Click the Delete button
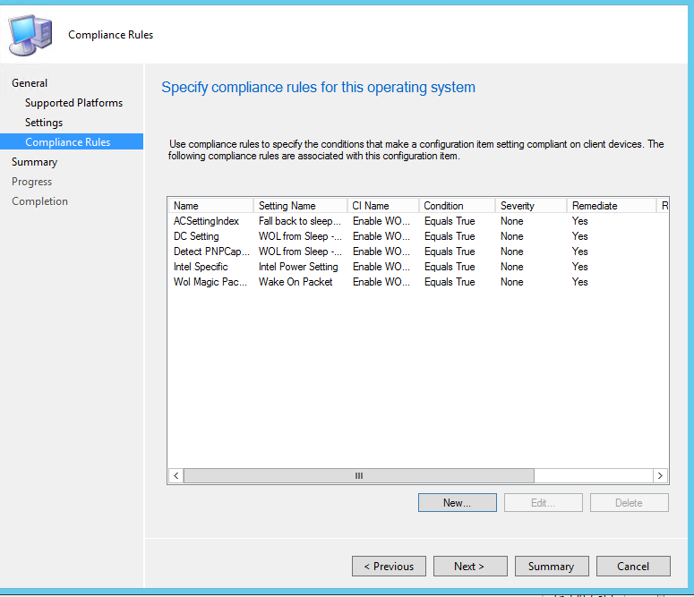Viewport: 694px width, 597px height. tap(629, 503)
